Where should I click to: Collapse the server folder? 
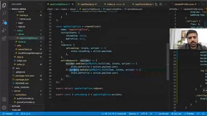(17, 91)
